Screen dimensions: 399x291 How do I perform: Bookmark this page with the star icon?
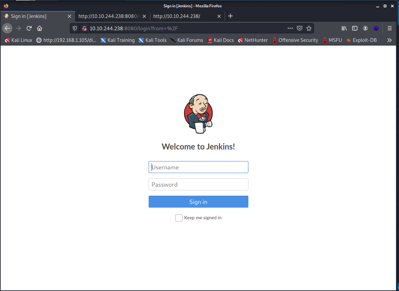pyautogui.click(x=309, y=28)
